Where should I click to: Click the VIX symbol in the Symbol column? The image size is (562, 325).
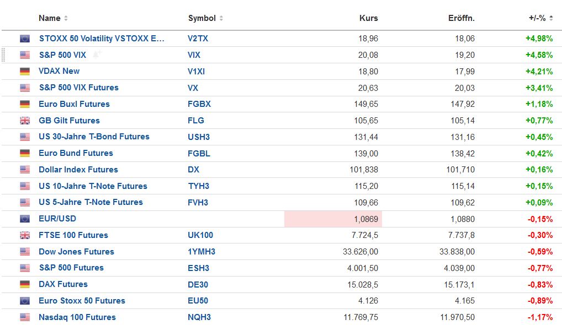tap(194, 55)
